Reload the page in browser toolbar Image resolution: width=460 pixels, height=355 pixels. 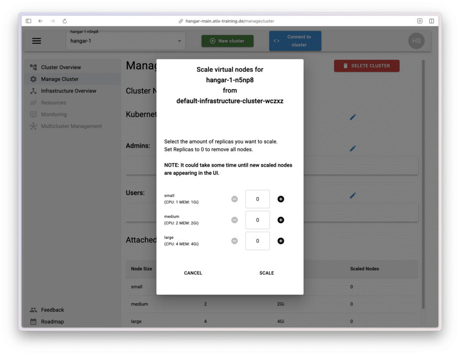(x=65, y=21)
